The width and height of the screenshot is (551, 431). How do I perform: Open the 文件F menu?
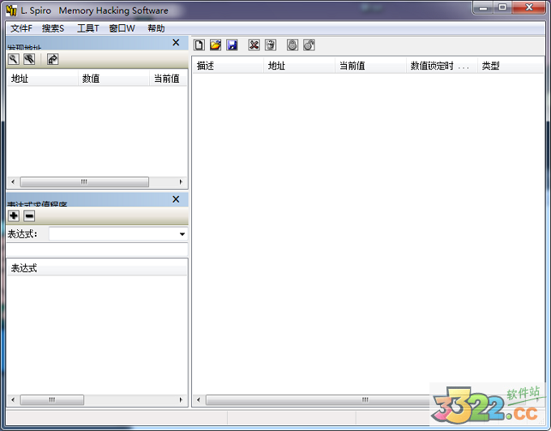21,28
